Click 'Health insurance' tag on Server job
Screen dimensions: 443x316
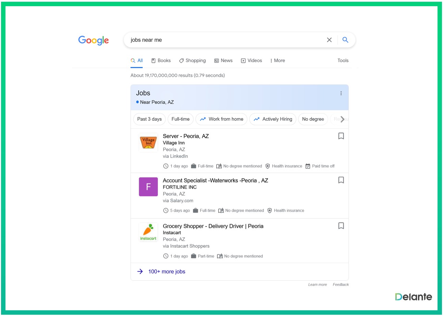[287, 166]
